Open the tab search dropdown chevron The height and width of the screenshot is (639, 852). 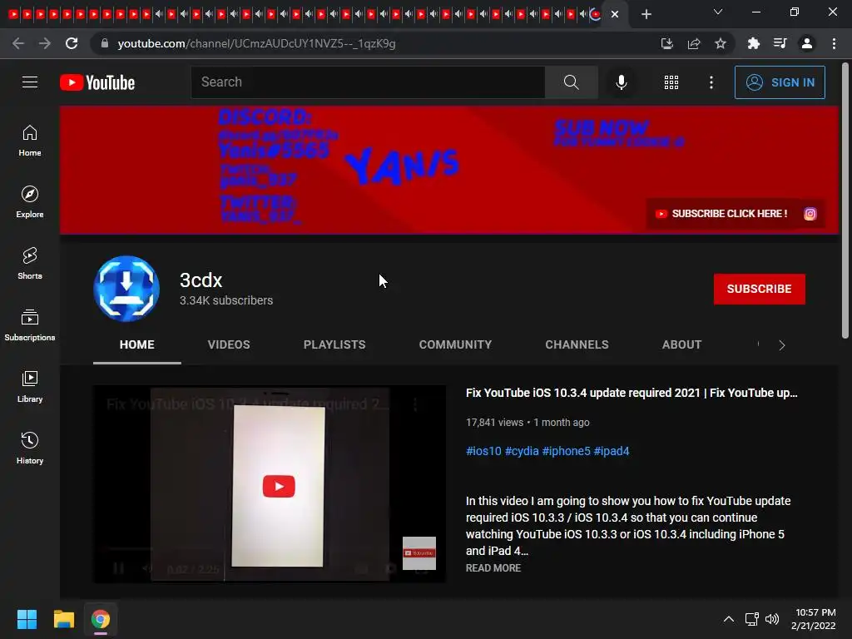click(718, 12)
